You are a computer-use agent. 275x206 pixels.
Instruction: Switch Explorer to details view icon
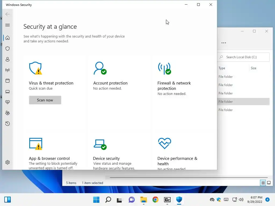pos(263,183)
